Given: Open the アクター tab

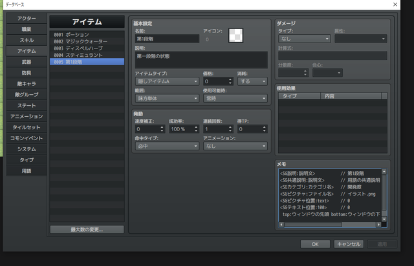Looking at the screenshot, I should point(27,18).
